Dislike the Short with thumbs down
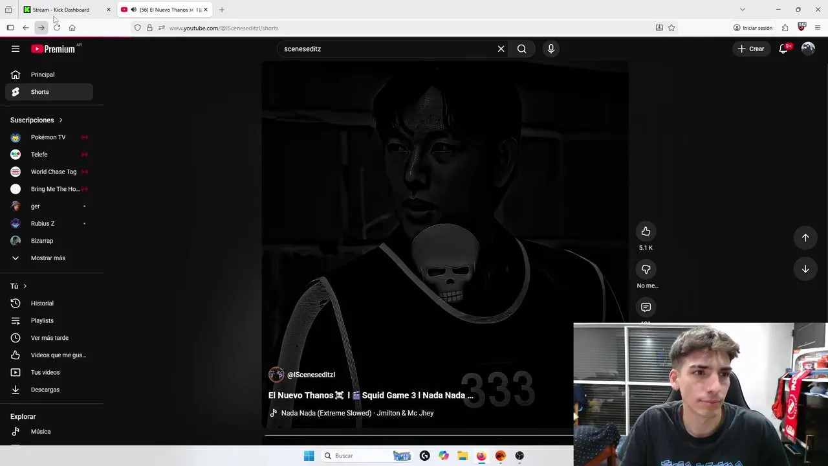Screen dimensions: 828x466 click(646, 269)
